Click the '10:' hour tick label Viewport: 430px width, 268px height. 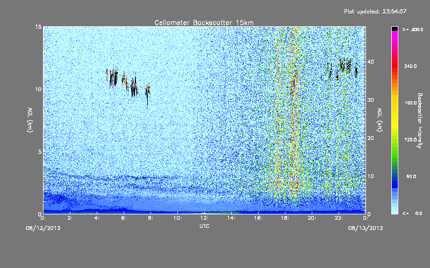pos(177,218)
